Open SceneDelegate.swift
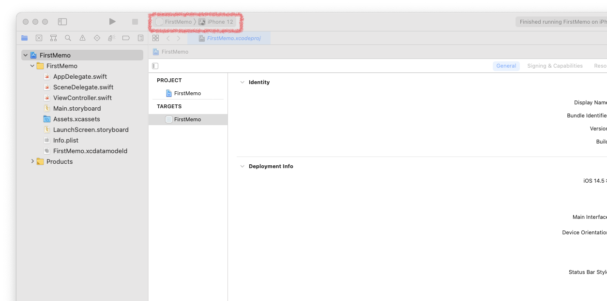Image resolution: width=607 pixels, height=301 pixels. [x=82, y=87]
